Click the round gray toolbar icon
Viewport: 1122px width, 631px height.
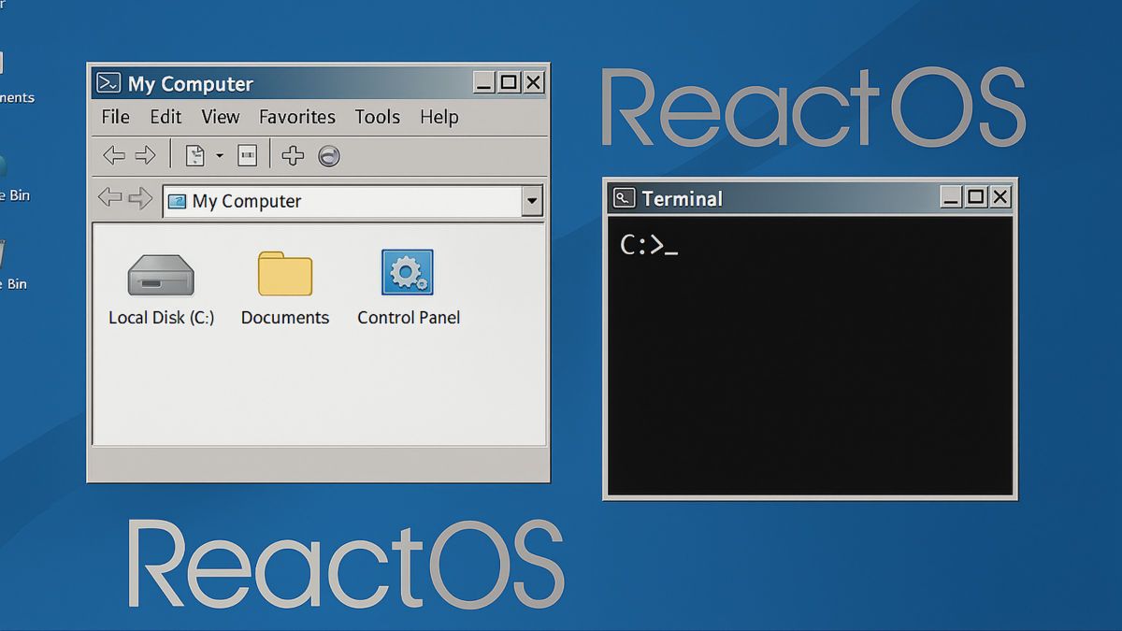(328, 156)
